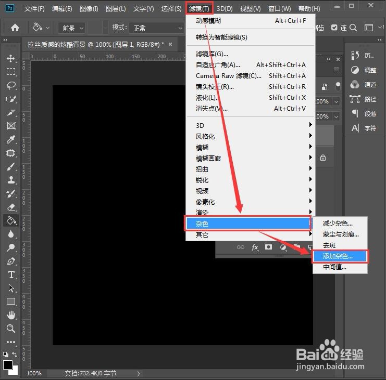Screen dimensions: 386x380
Task: Select the Brush tool
Action: (x=11, y=166)
